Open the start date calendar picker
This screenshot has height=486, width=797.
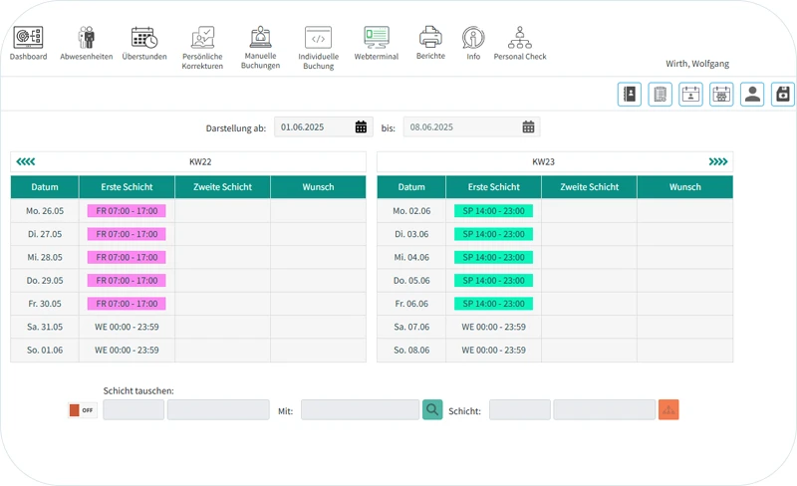pyautogui.click(x=362, y=127)
